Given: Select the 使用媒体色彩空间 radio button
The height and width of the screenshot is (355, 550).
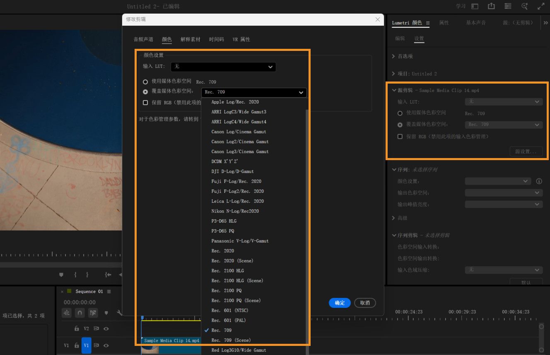Looking at the screenshot, I should (x=145, y=82).
